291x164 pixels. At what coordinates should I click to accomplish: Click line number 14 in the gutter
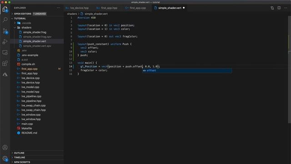pyautogui.click(x=71, y=67)
